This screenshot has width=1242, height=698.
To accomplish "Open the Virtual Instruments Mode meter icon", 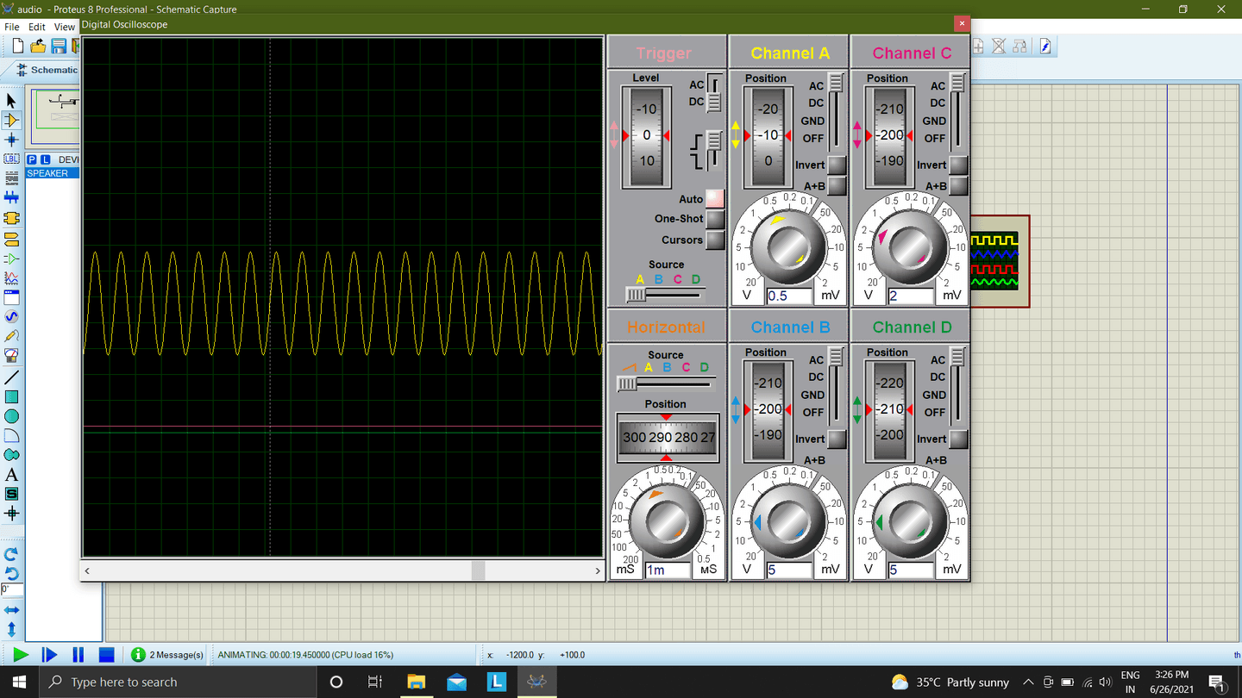I will (x=11, y=355).
